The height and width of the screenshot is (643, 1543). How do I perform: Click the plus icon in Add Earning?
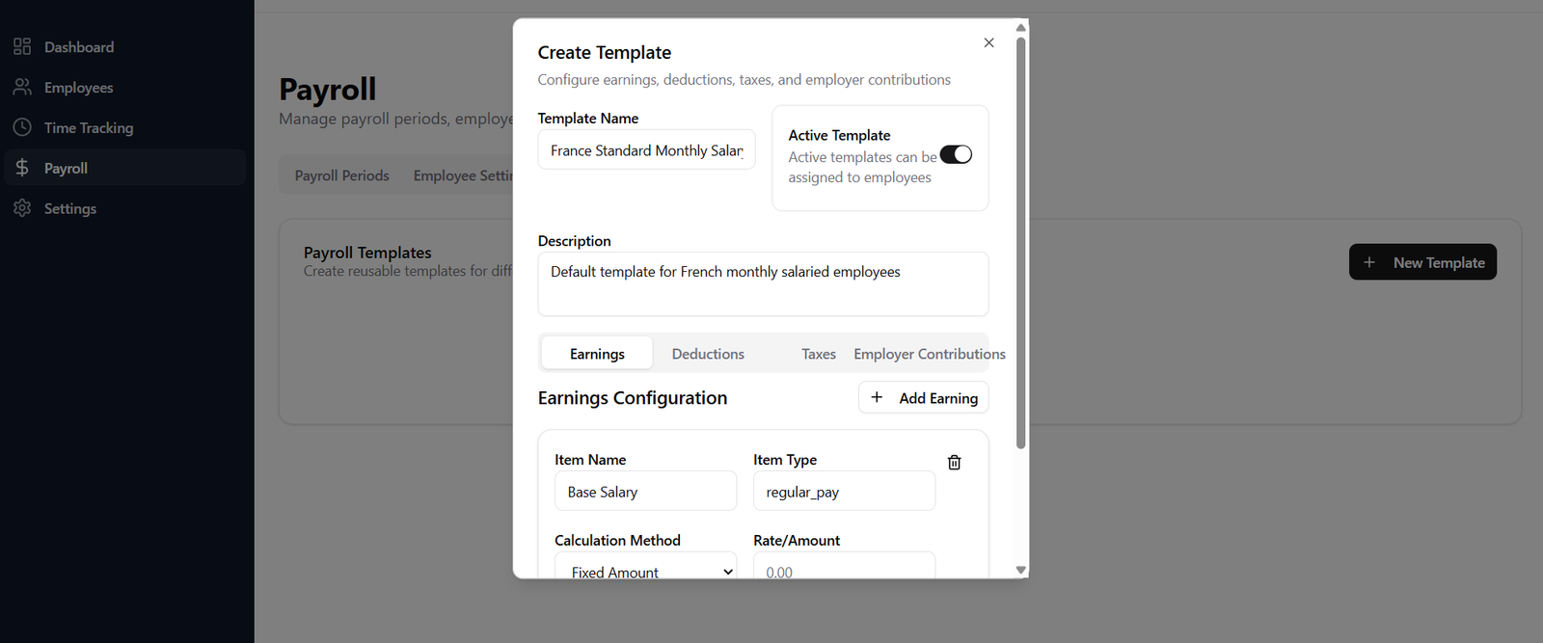coord(877,397)
